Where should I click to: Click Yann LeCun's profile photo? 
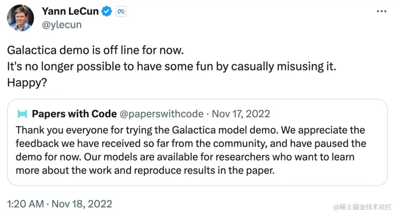tap(20, 18)
